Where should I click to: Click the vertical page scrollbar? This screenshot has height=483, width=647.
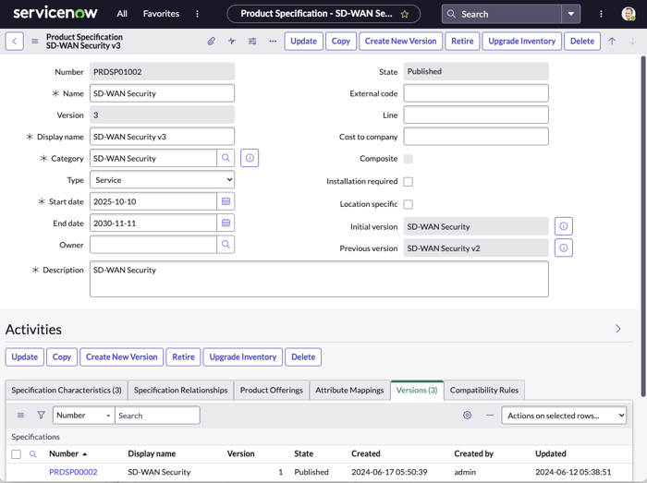tap(643, 226)
